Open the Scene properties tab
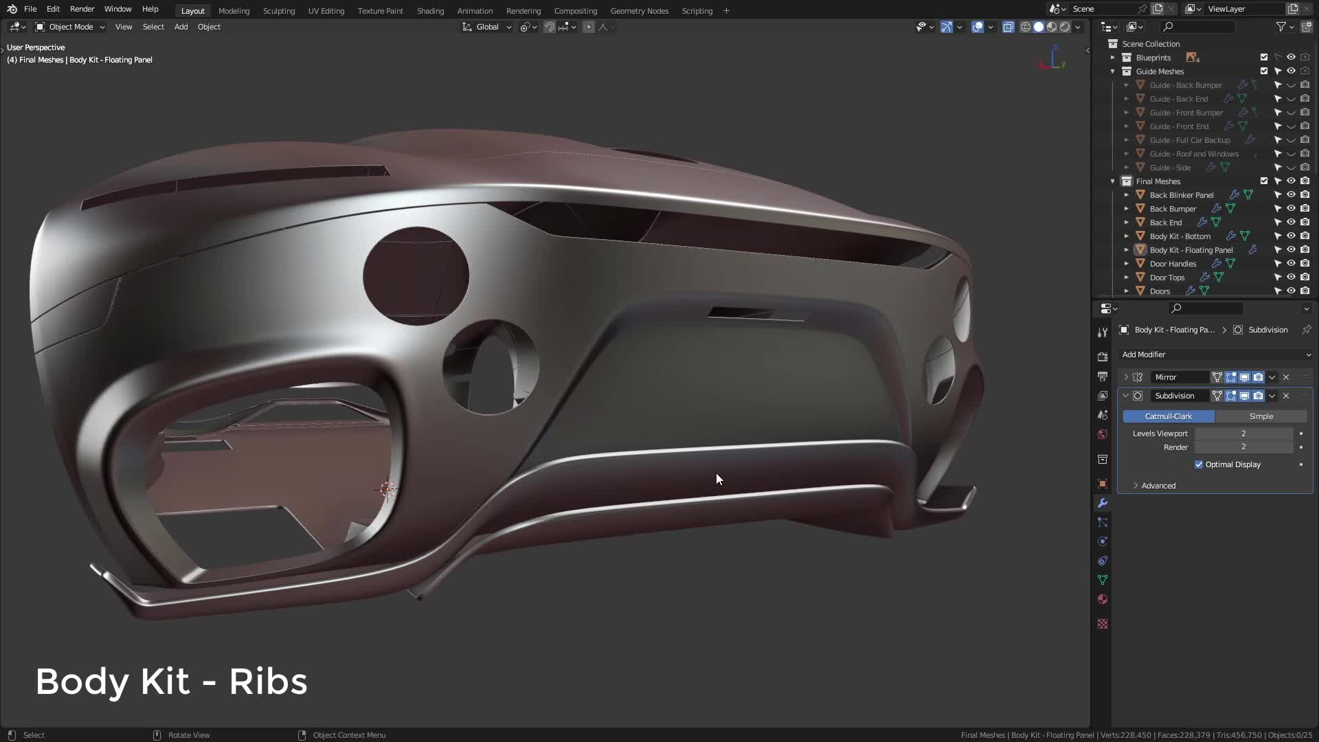 point(1103,415)
